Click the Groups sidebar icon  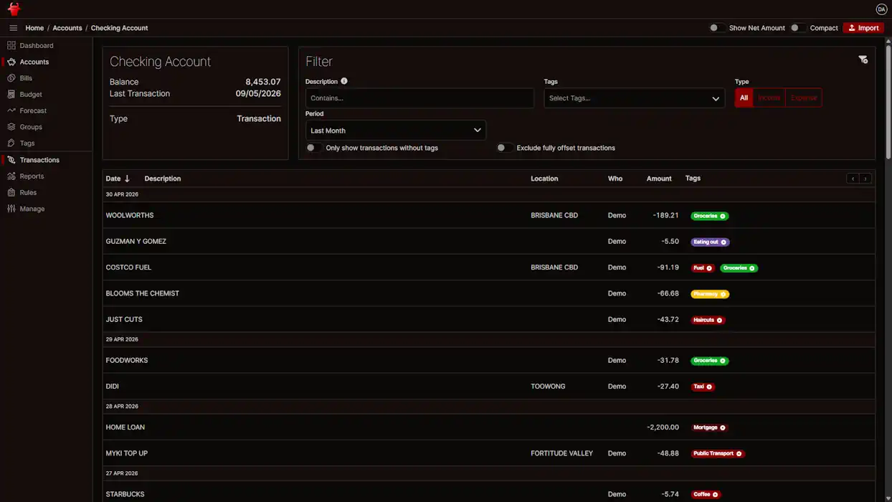pyautogui.click(x=11, y=127)
